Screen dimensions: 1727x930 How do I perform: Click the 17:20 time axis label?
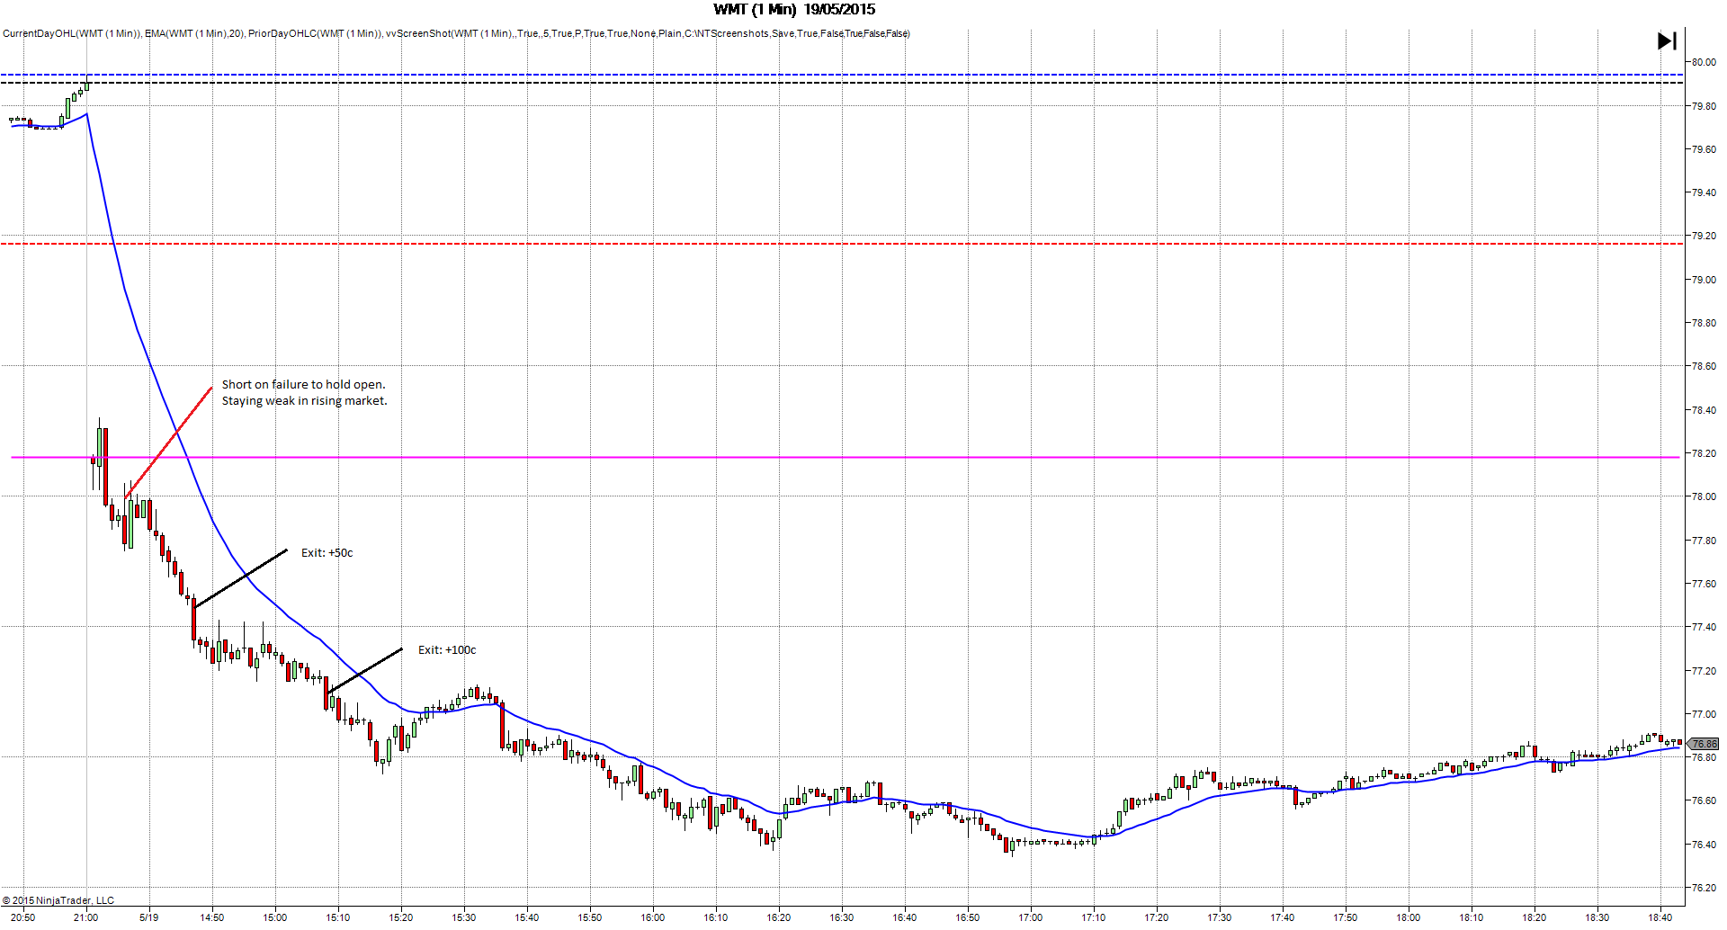[x=1157, y=917]
